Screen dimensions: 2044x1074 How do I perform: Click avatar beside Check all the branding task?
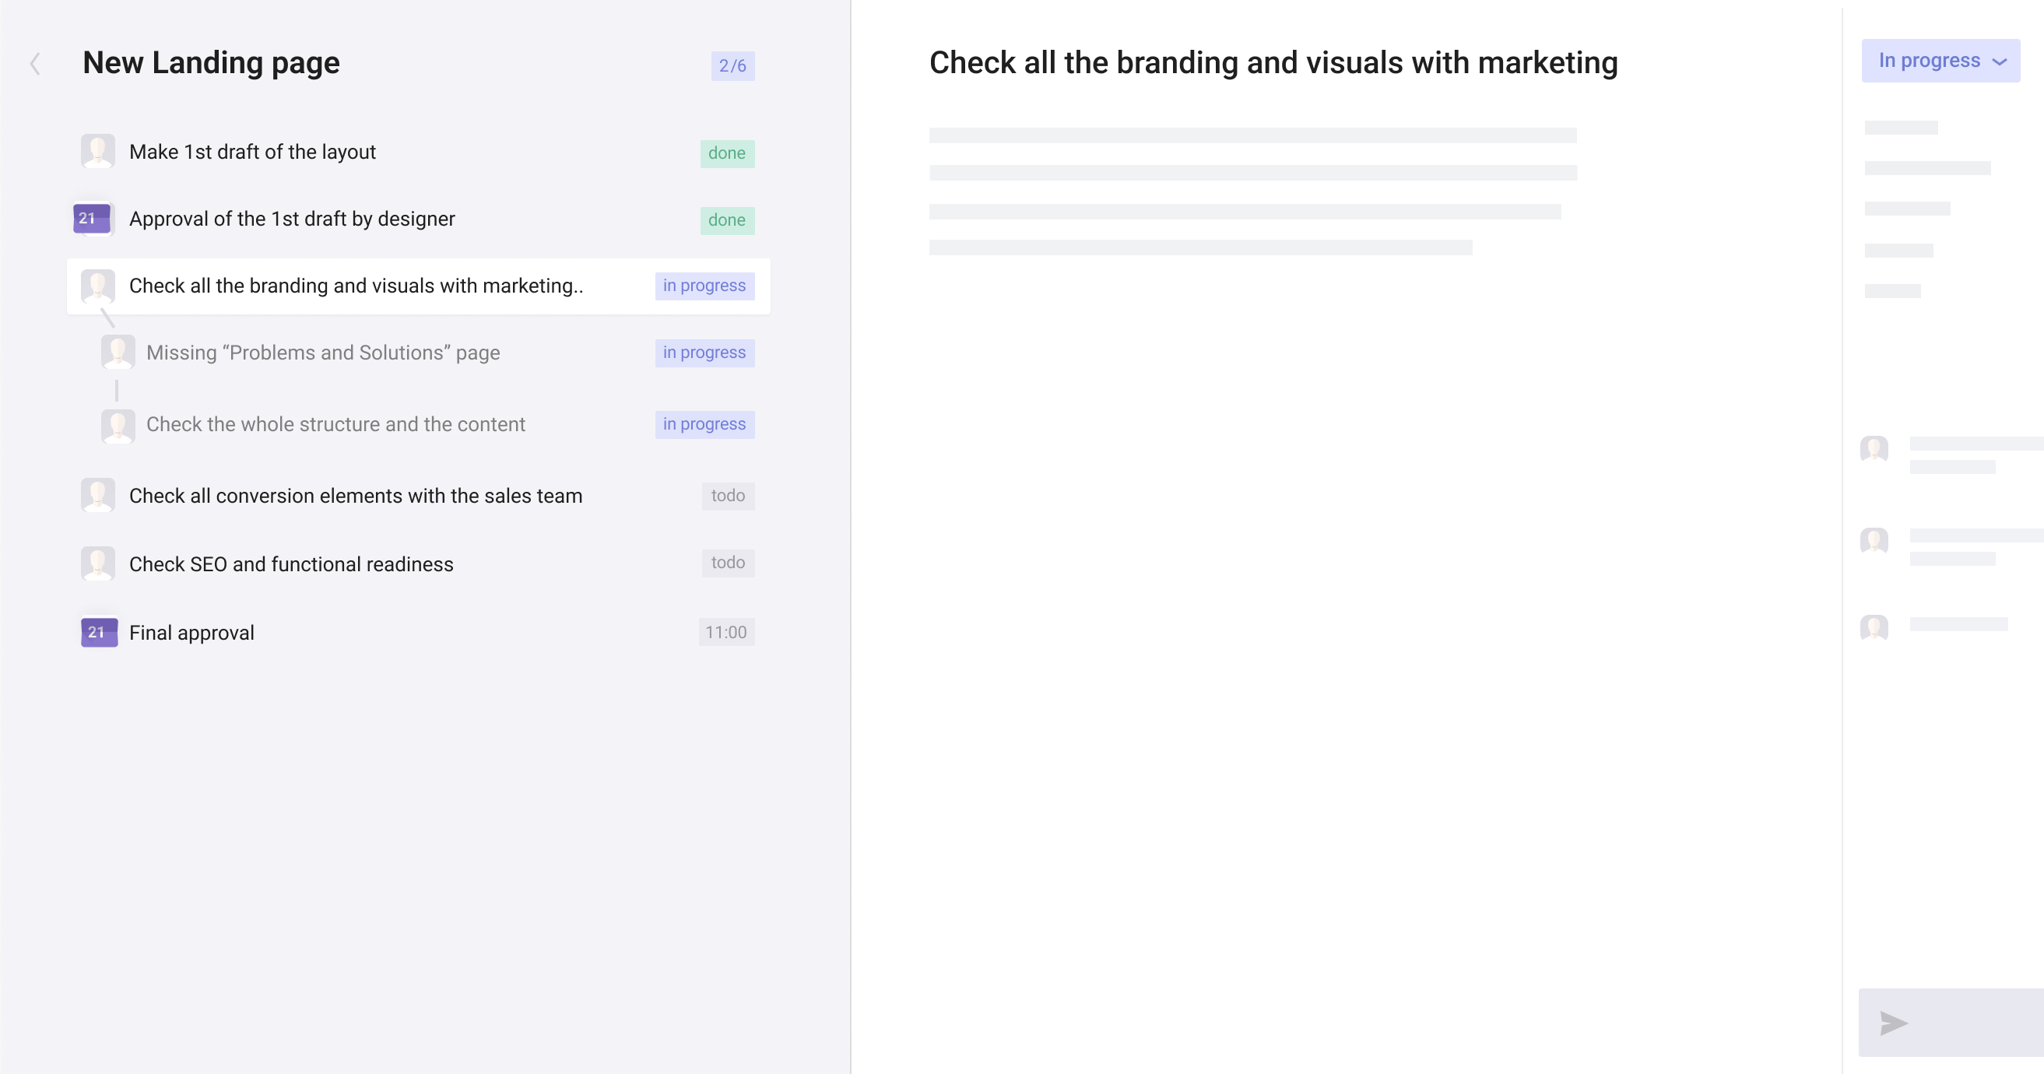pyautogui.click(x=97, y=286)
